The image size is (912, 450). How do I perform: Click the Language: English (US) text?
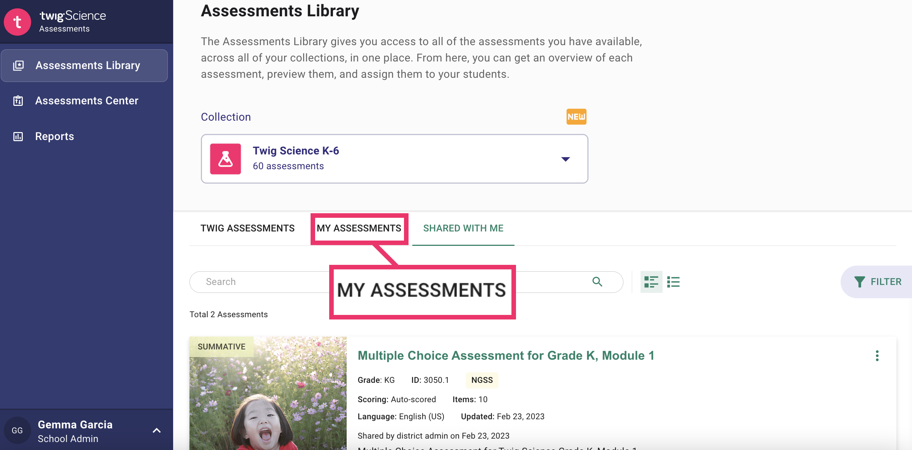[401, 417]
